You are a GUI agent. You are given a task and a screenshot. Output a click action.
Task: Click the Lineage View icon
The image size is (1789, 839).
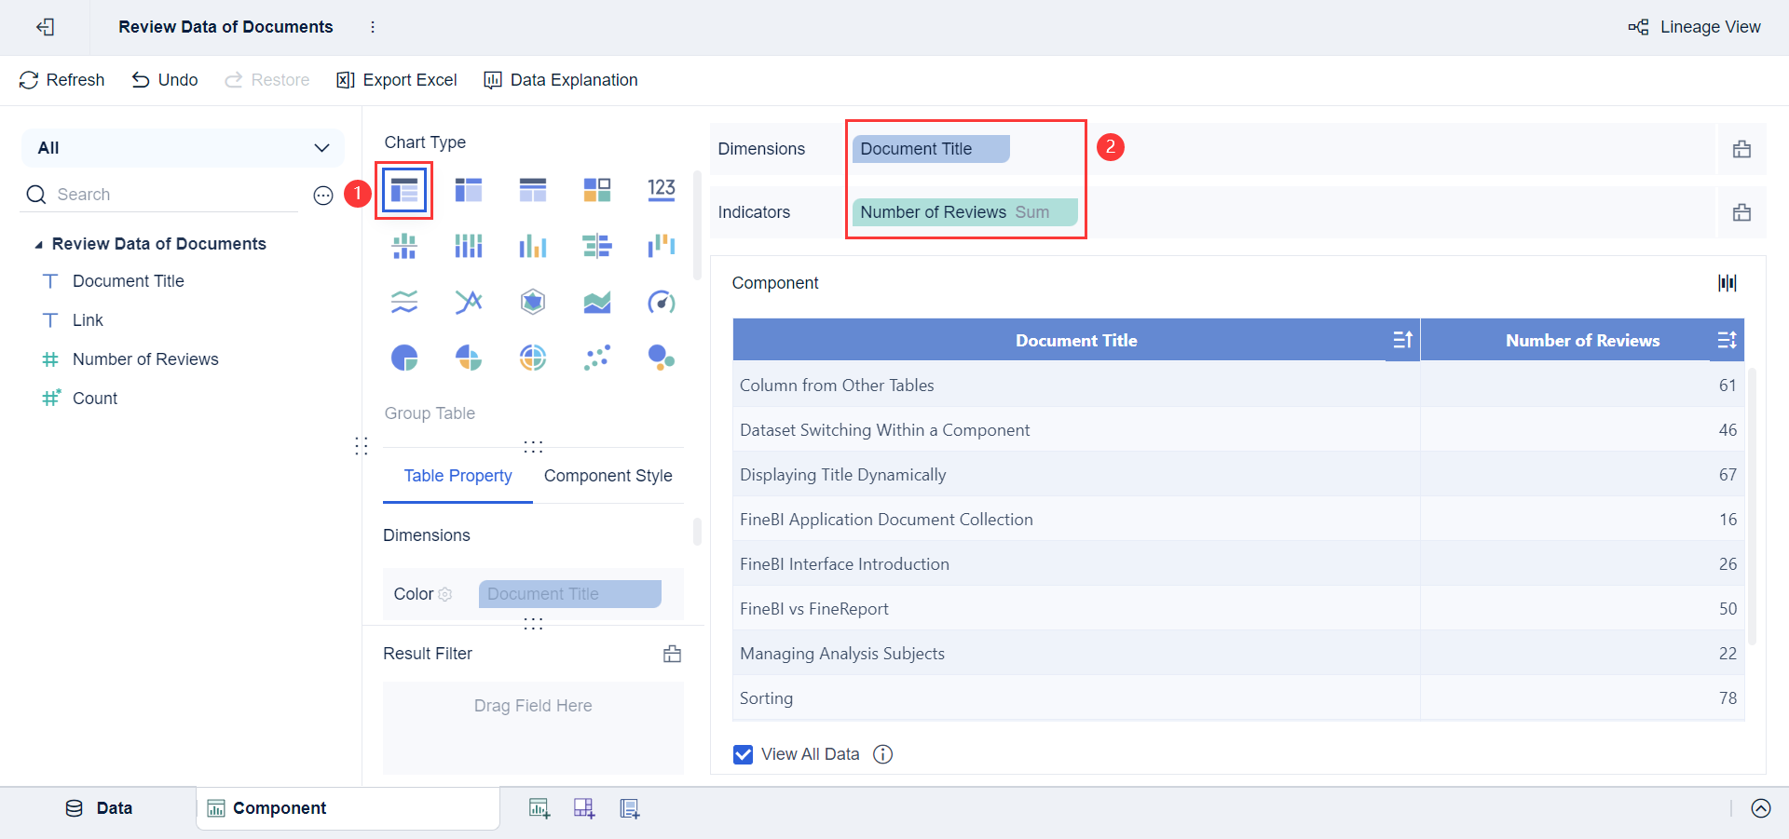point(1638,27)
